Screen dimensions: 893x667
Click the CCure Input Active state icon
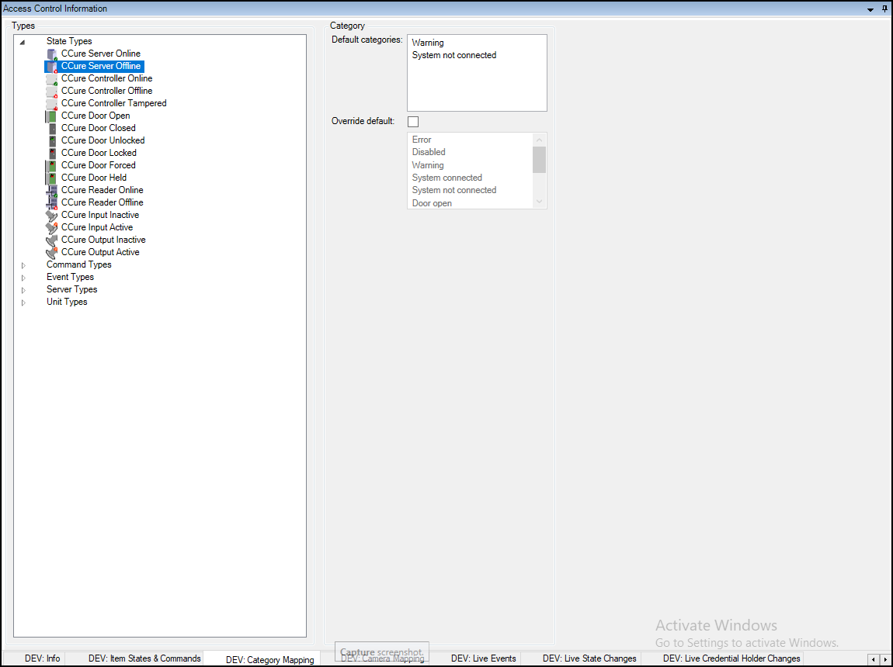point(51,227)
